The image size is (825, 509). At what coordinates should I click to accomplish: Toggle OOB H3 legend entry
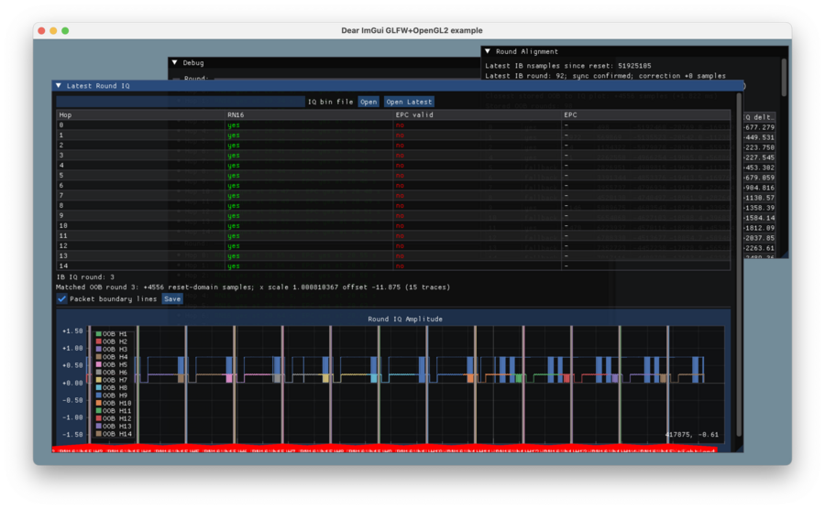pos(111,350)
